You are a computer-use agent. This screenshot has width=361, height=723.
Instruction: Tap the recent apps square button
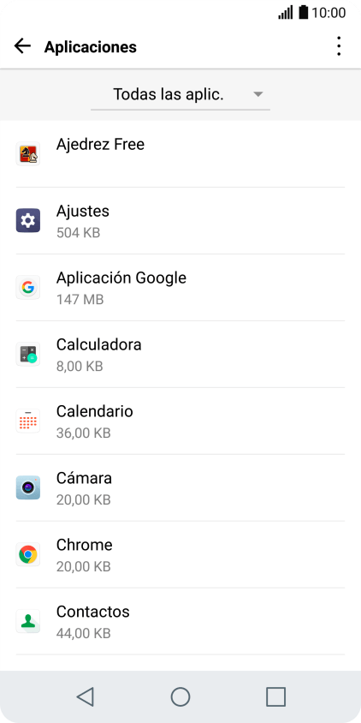point(275,696)
